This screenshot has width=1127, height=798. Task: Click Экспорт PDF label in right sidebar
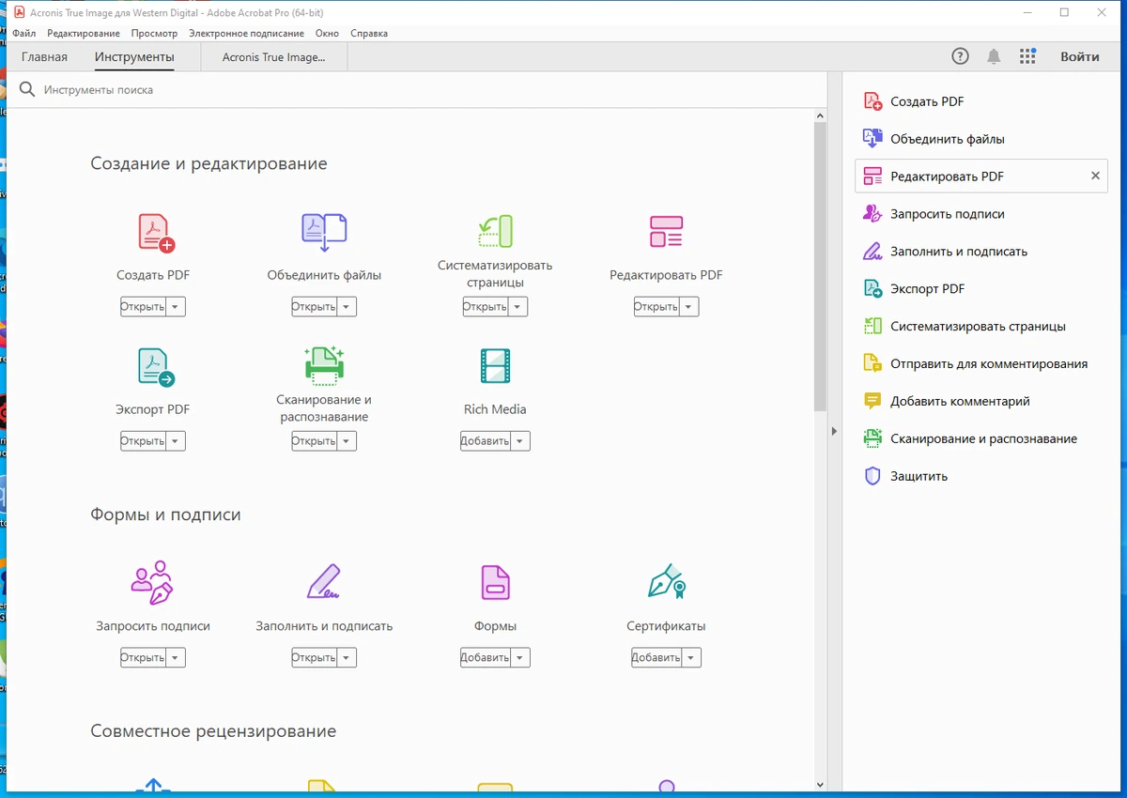[x=928, y=289]
